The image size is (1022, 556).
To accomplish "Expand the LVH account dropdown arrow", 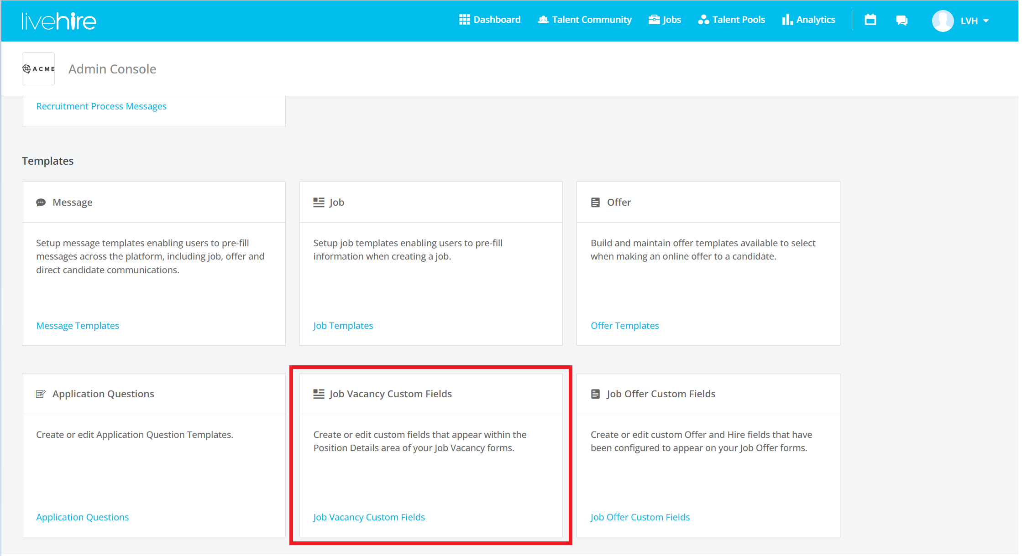I will [x=986, y=21].
